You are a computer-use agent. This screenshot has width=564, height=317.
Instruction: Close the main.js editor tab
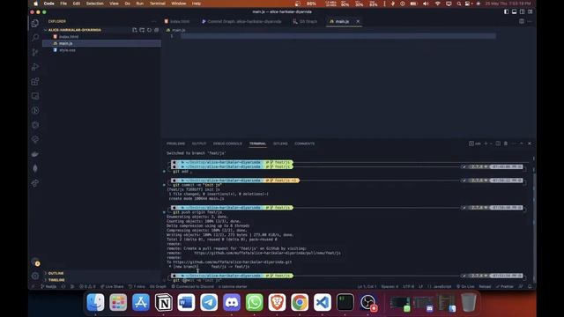[358, 21]
